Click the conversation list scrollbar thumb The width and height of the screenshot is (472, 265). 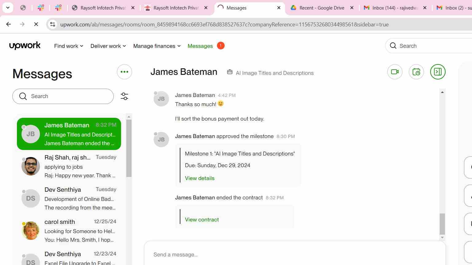pos(129,148)
